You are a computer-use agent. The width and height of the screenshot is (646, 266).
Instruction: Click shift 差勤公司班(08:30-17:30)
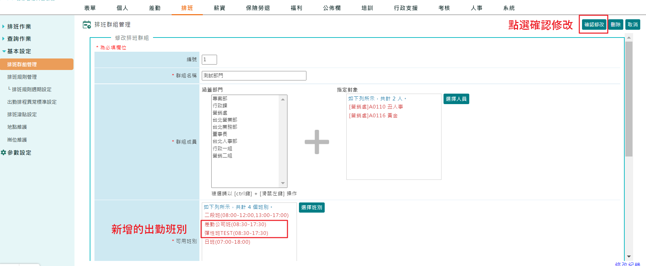[x=235, y=224]
